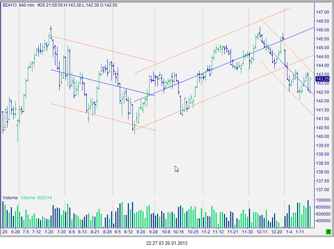Click the 6-28 date label
This screenshot has width=334, height=249.
(15, 232)
